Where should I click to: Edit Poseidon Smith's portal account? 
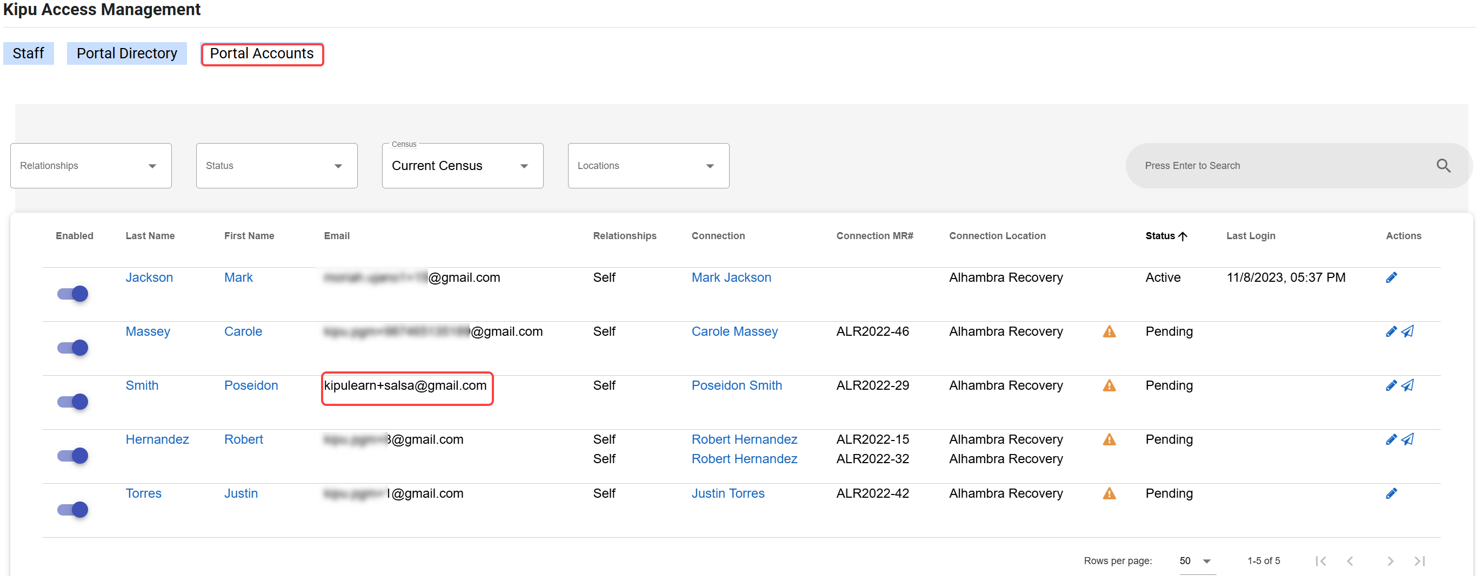click(x=1391, y=385)
